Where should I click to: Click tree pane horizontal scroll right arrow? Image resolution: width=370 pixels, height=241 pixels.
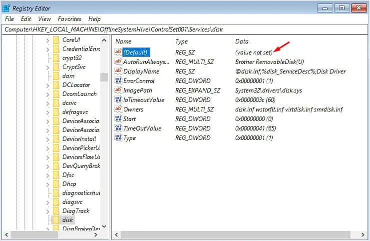coord(96,235)
